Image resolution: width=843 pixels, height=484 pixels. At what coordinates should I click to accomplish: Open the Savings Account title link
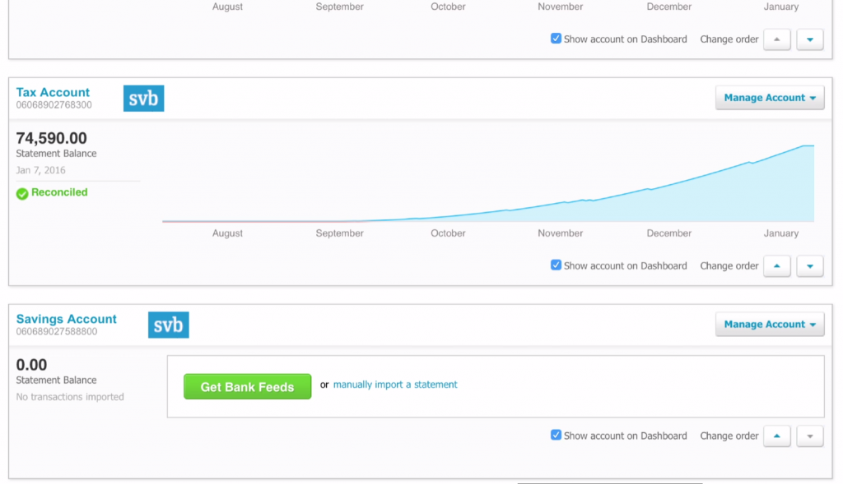66,319
